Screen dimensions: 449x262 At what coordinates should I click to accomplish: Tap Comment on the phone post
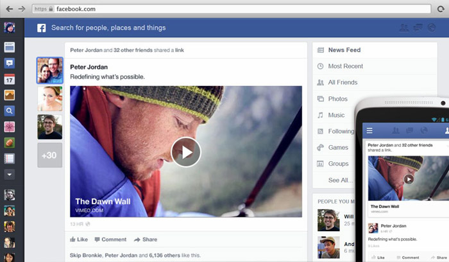click(x=408, y=258)
